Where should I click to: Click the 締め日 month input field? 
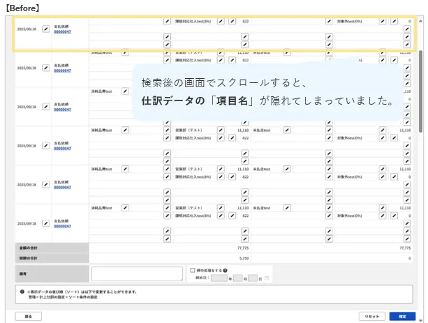(x=237, y=278)
